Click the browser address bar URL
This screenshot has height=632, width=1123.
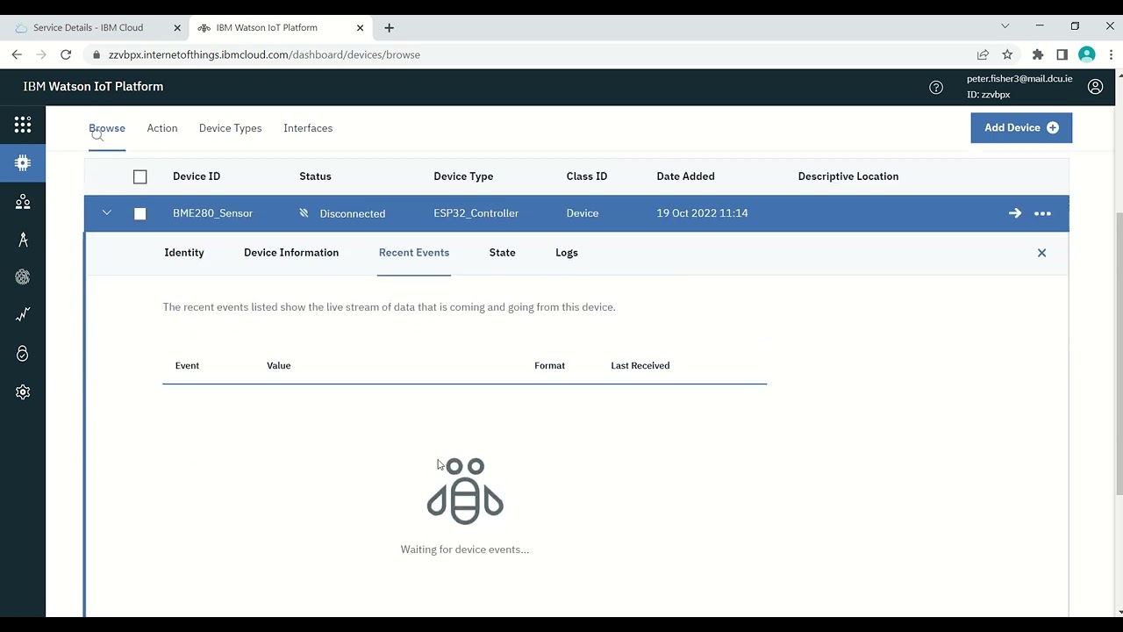(x=264, y=54)
